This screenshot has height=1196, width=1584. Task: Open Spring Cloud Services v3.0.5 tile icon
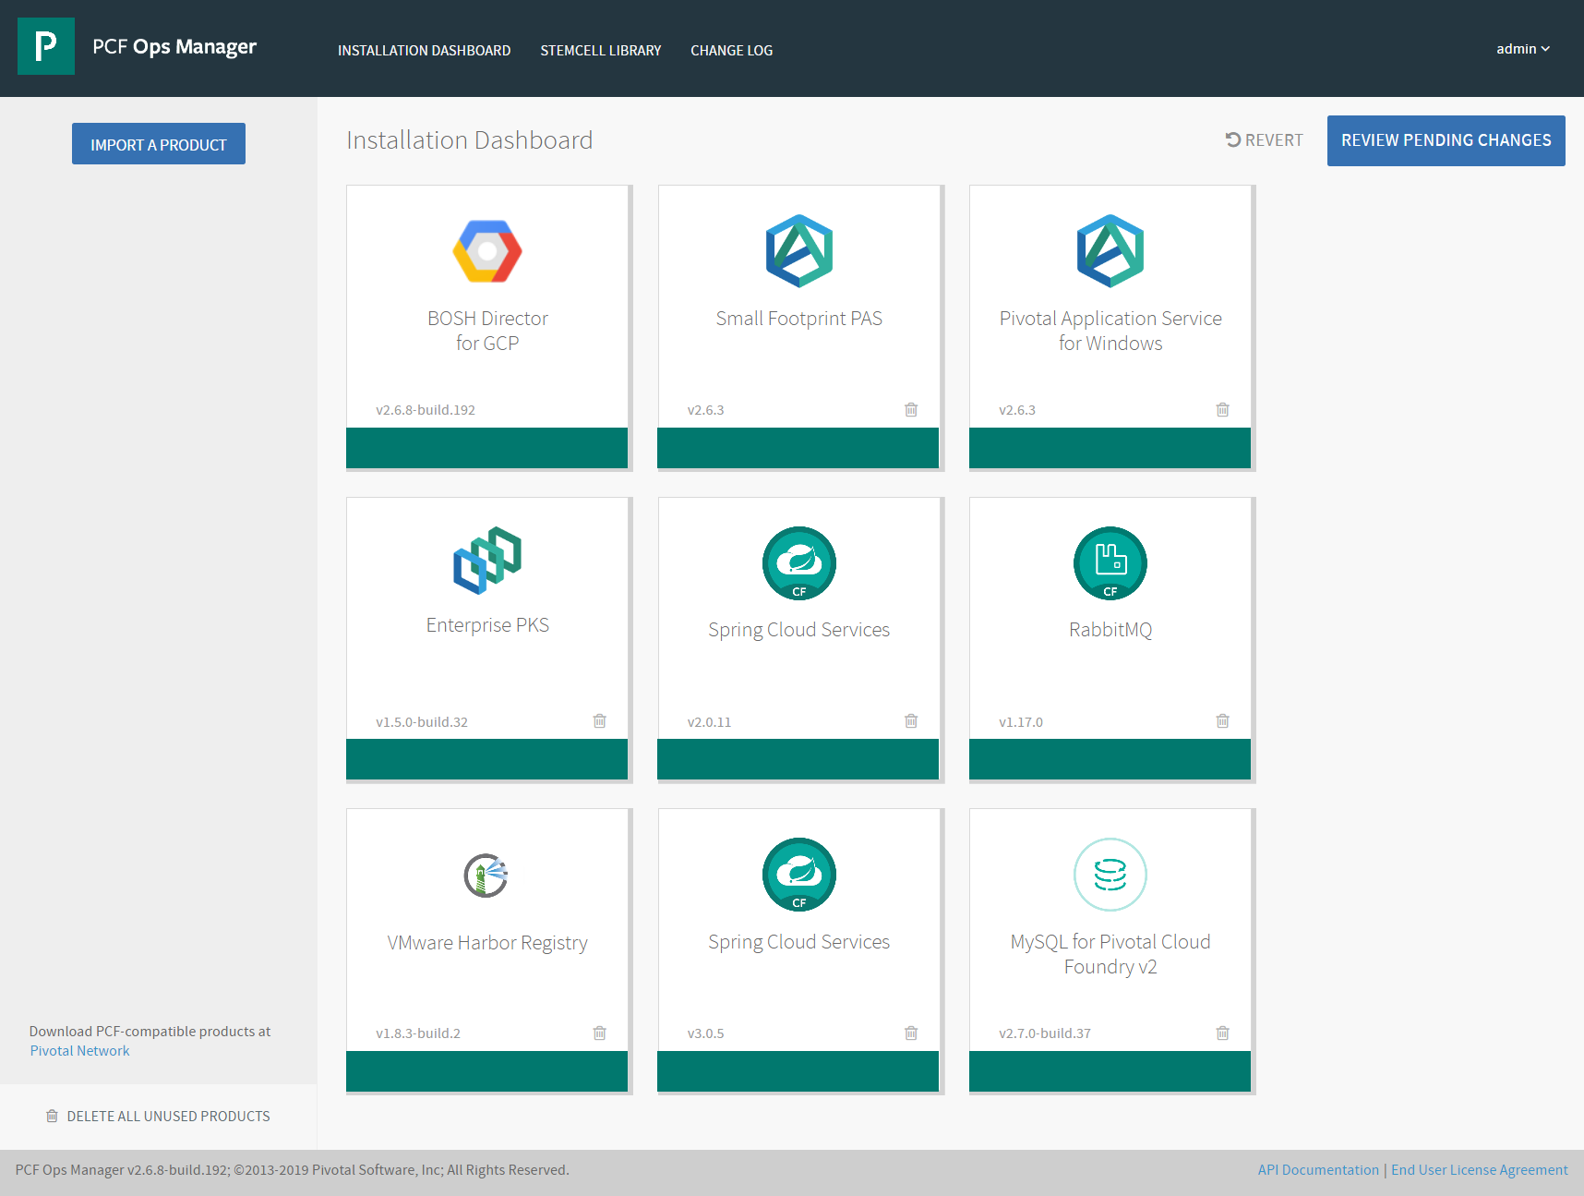[799, 875]
